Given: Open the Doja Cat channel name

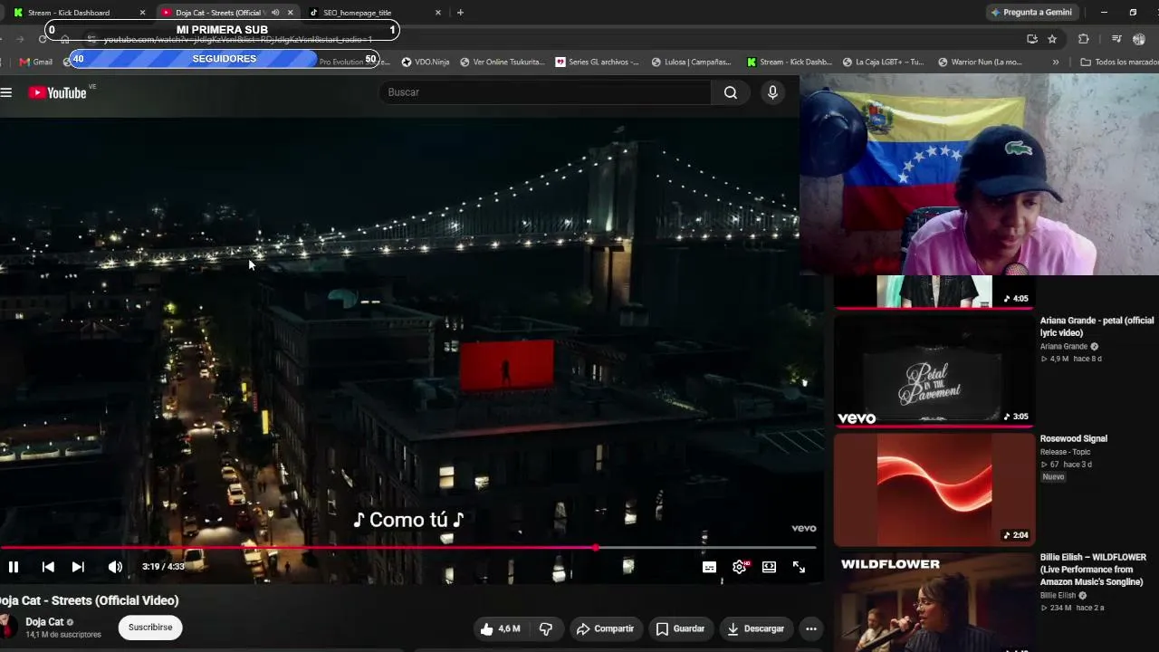Looking at the screenshot, I should pyautogui.click(x=44, y=622).
